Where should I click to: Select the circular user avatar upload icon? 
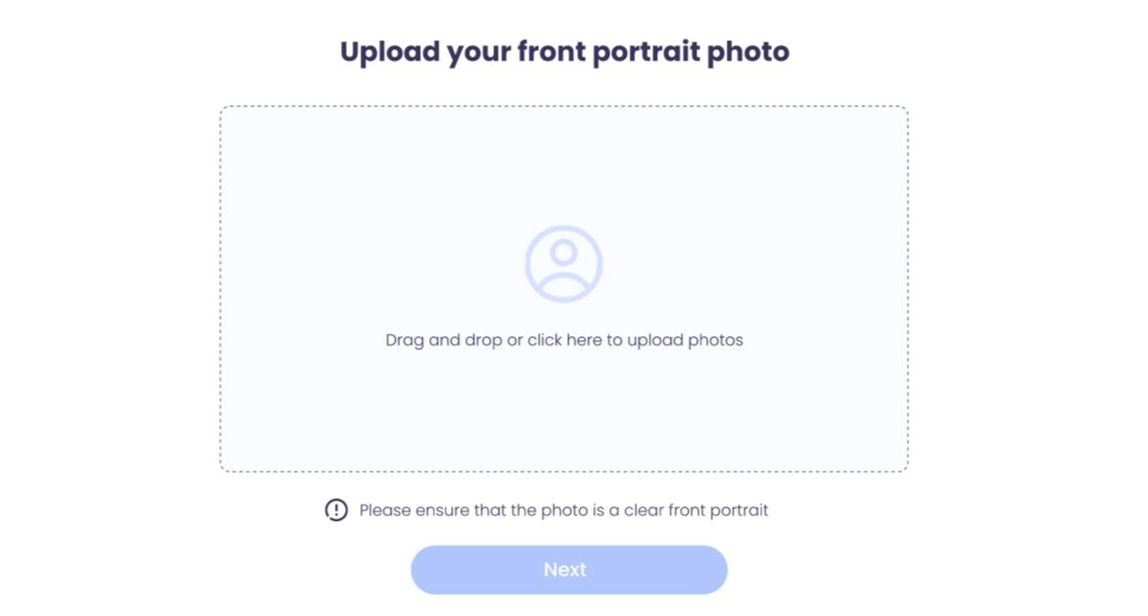[563, 264]
